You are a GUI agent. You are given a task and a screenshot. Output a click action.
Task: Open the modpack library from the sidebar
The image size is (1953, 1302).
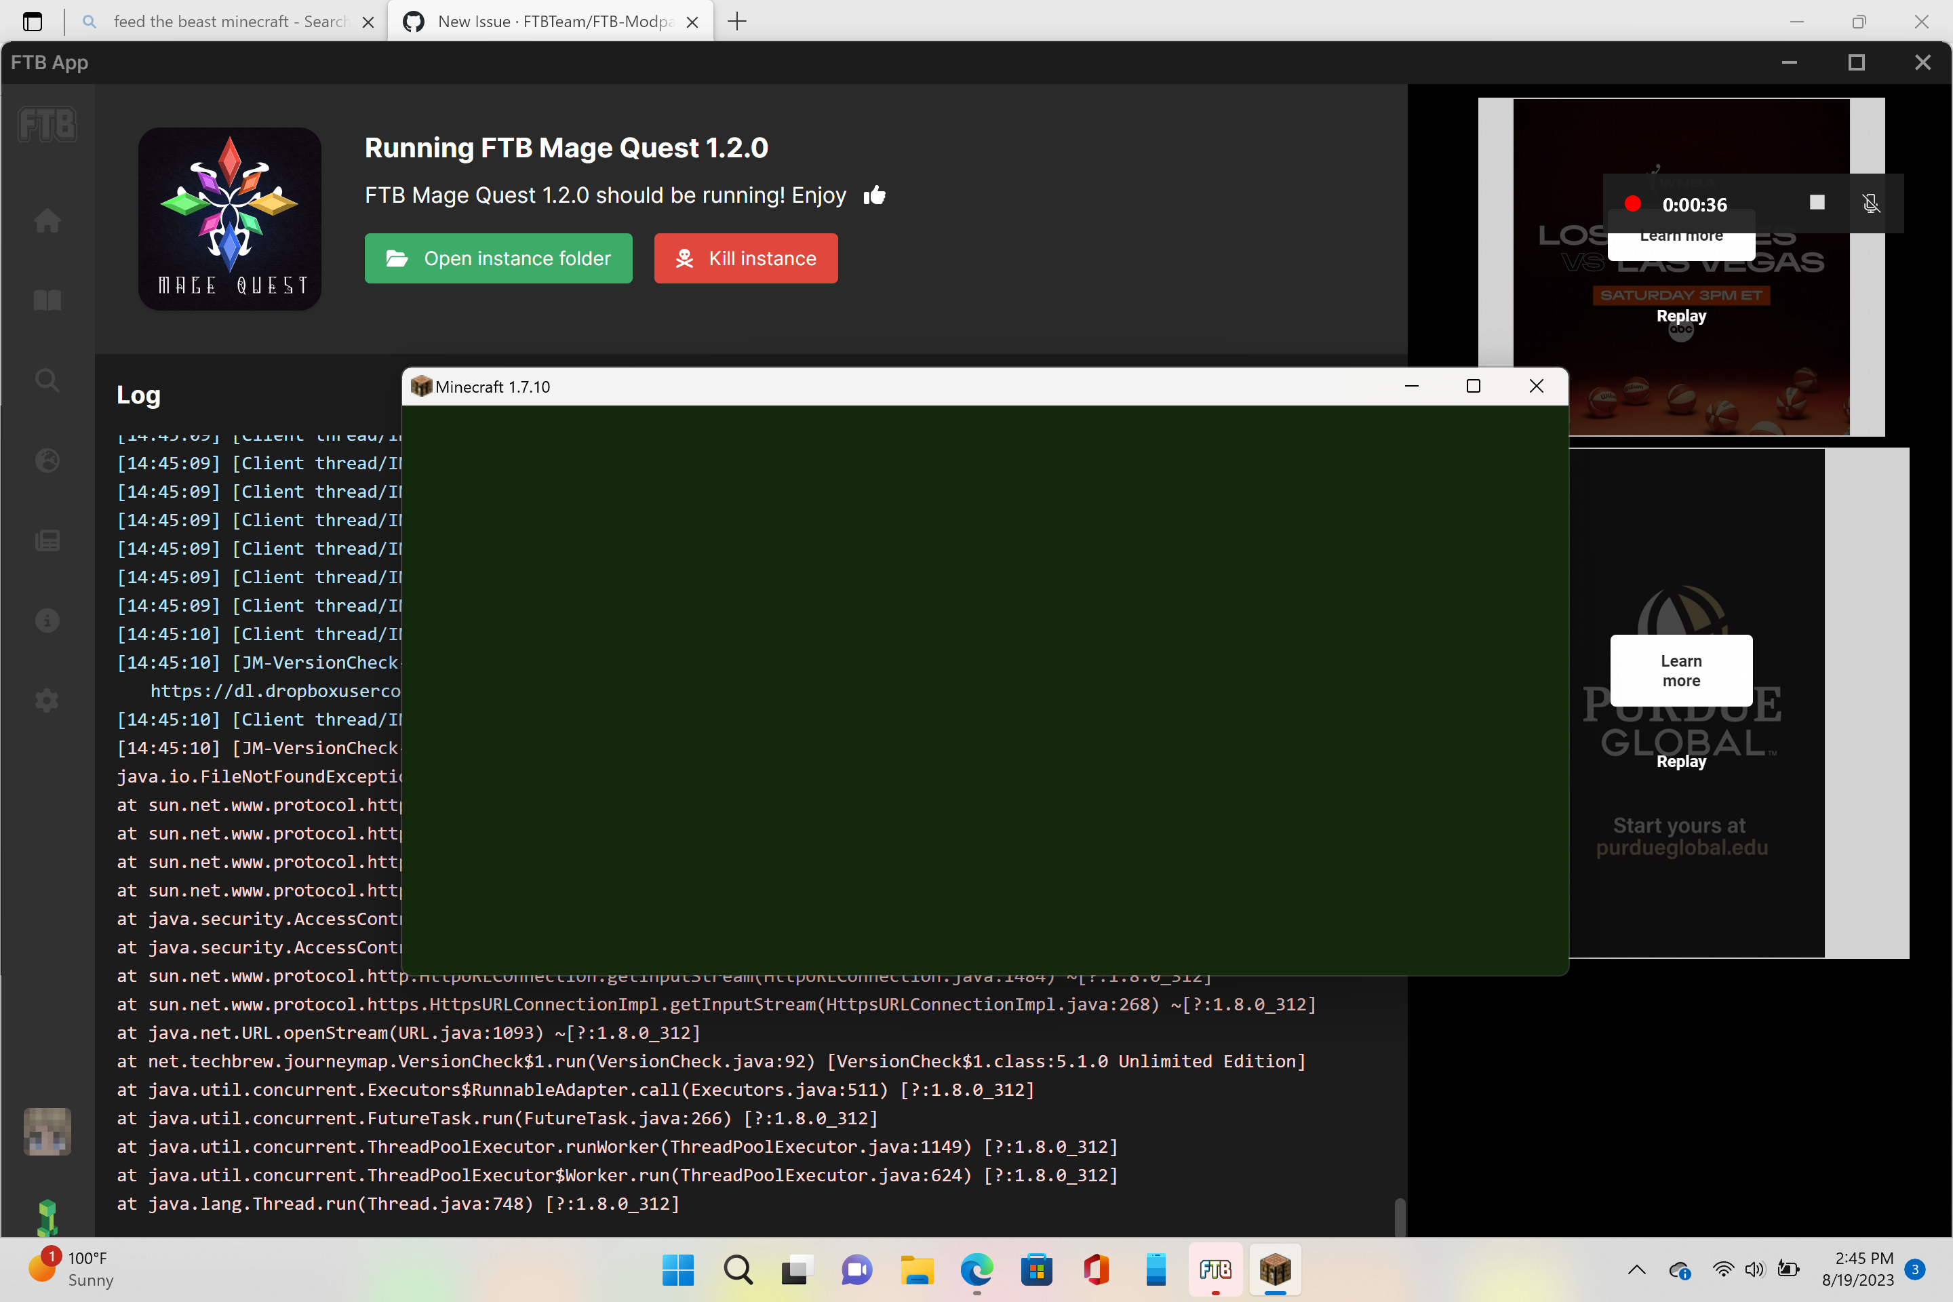pos(47,300)
